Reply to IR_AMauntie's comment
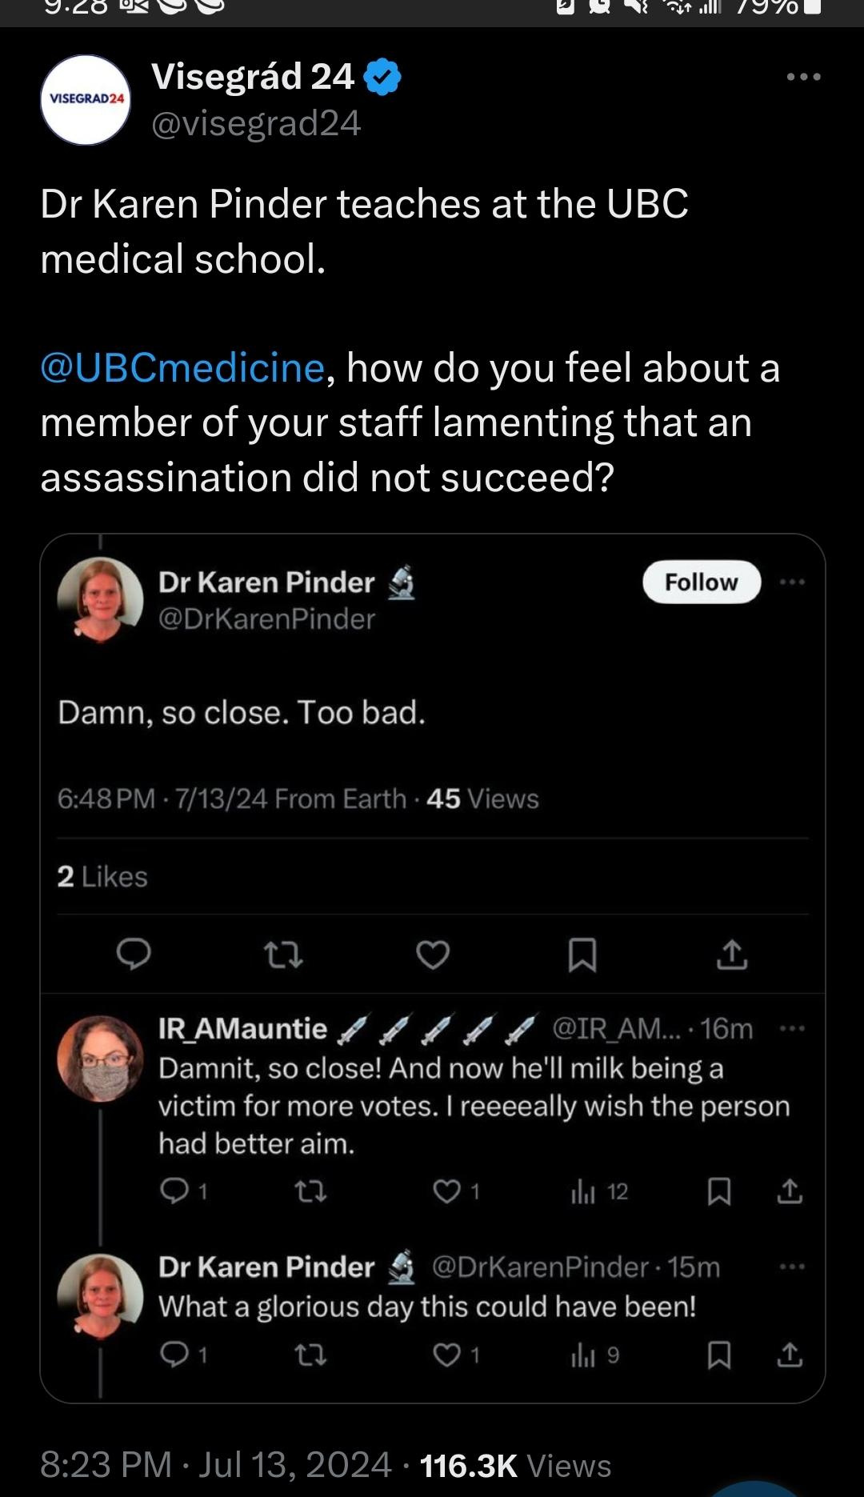The height and width of the screenshot is (1497, 864). click(x=174, y=1192)
